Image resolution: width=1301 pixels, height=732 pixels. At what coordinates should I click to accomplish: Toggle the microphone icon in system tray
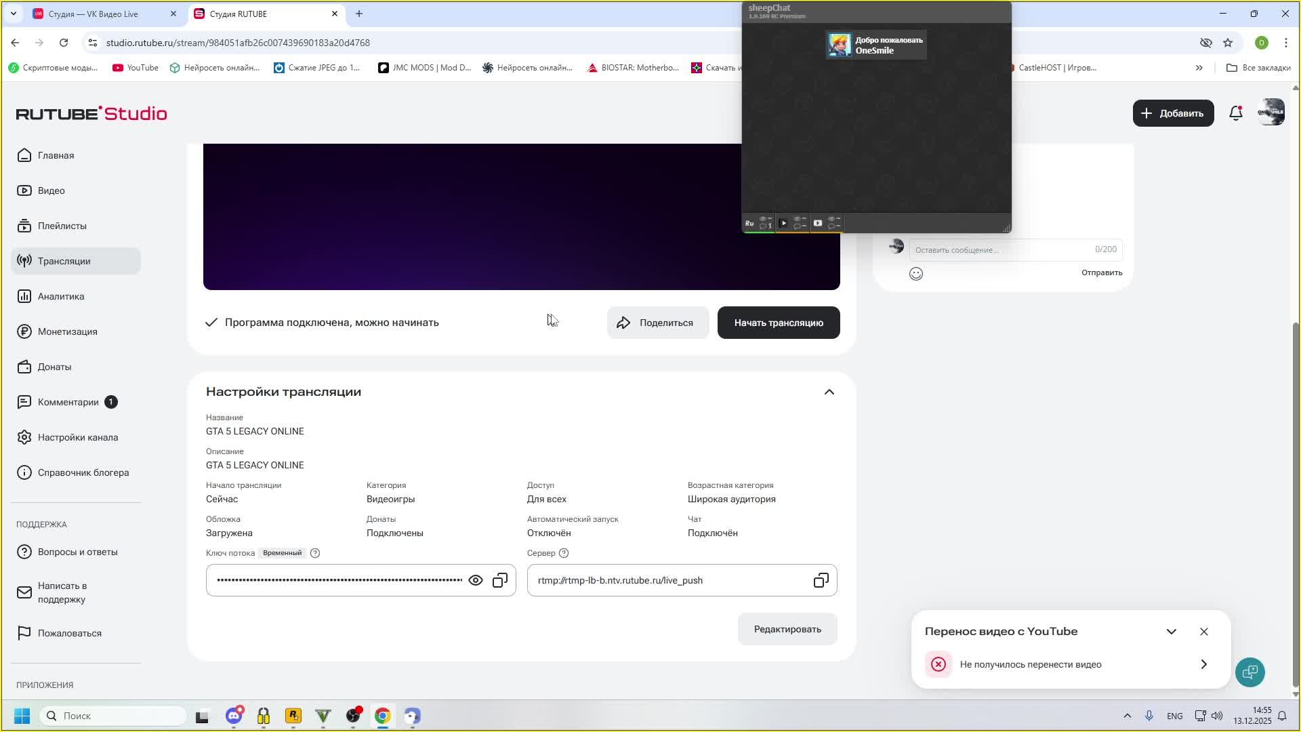tap(1149, 716)
